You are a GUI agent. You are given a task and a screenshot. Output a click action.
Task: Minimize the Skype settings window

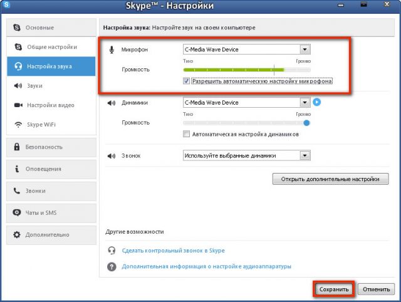pyautogui.click(x=341, y=5)
